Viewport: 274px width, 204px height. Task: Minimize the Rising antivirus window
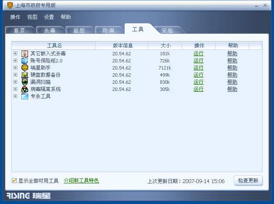point(256,5)
